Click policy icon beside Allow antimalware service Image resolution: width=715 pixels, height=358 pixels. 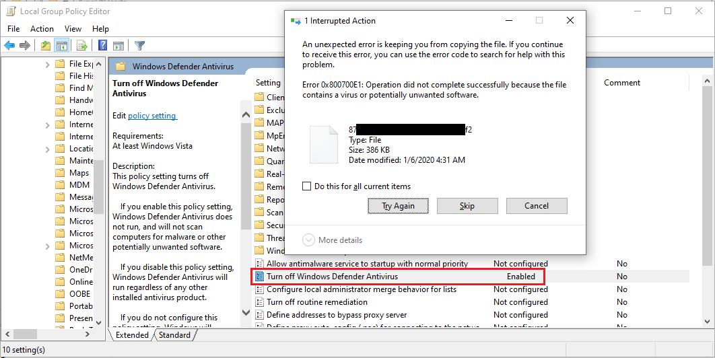259,264
